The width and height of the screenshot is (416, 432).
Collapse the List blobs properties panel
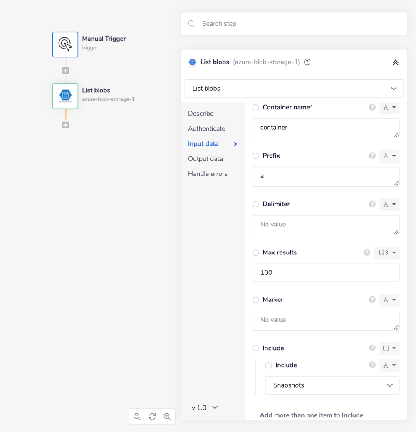point(395,62)
